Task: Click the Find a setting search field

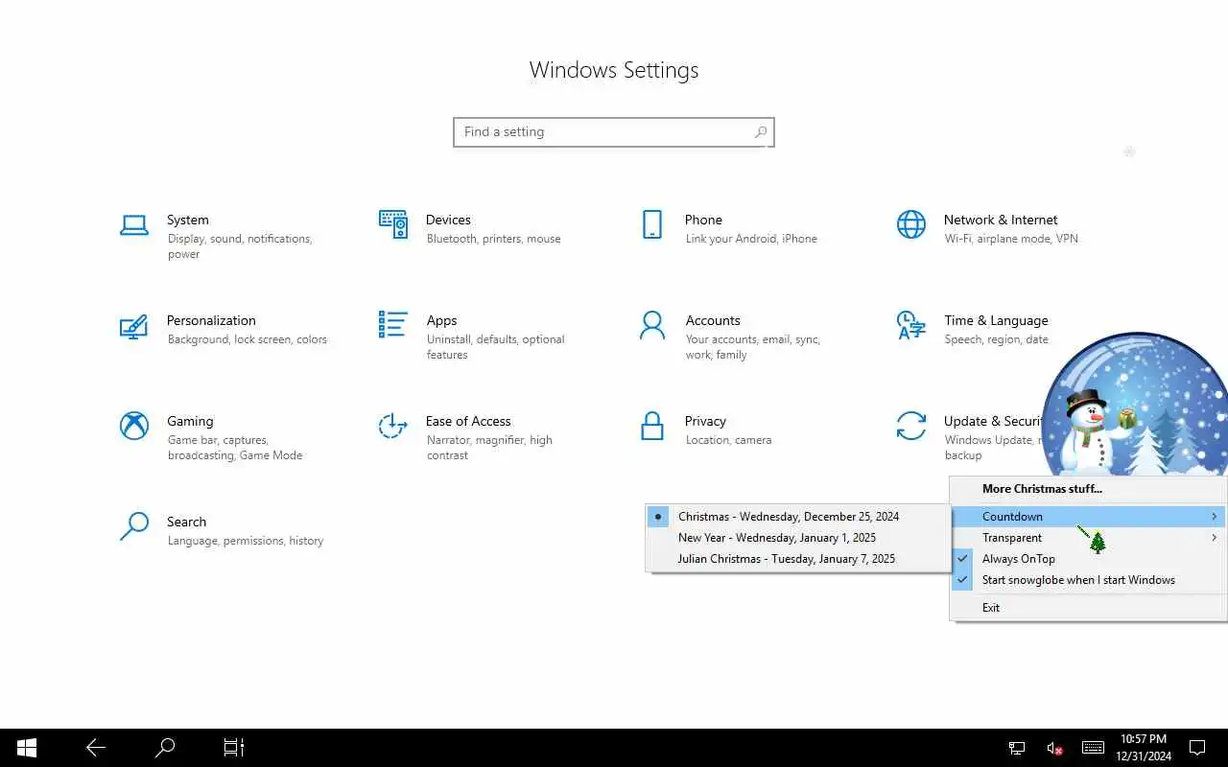Action: 614,132
